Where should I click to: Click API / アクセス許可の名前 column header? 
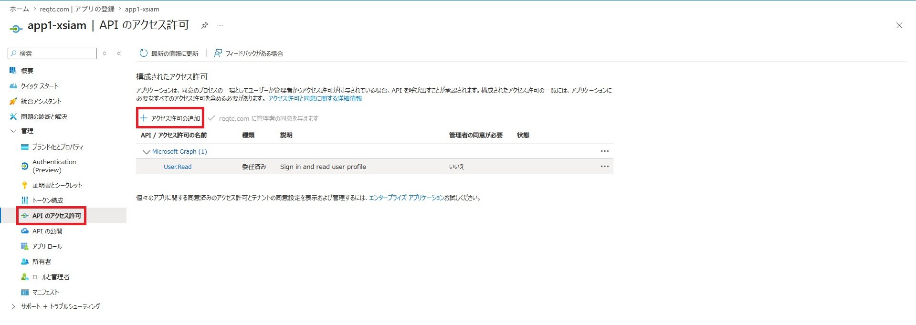coord(174,135)
